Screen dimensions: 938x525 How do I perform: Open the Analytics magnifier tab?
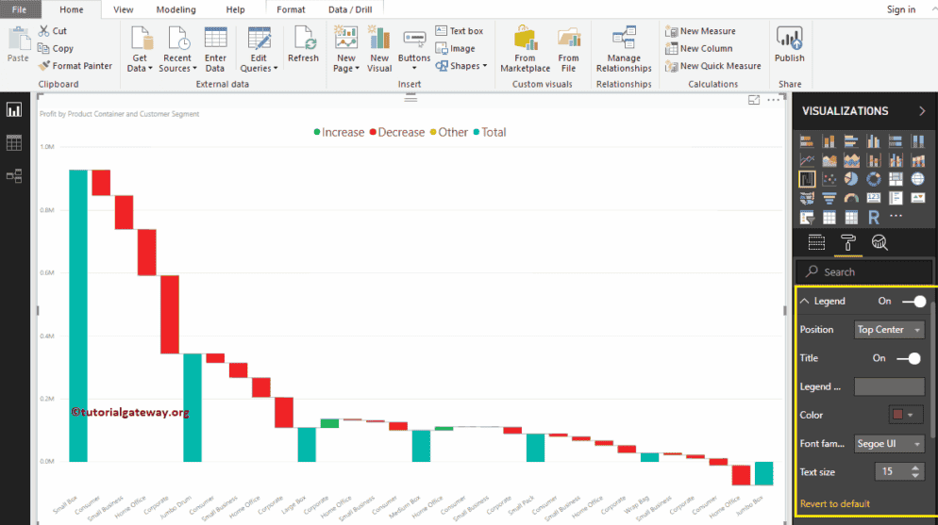coord(879,242)
